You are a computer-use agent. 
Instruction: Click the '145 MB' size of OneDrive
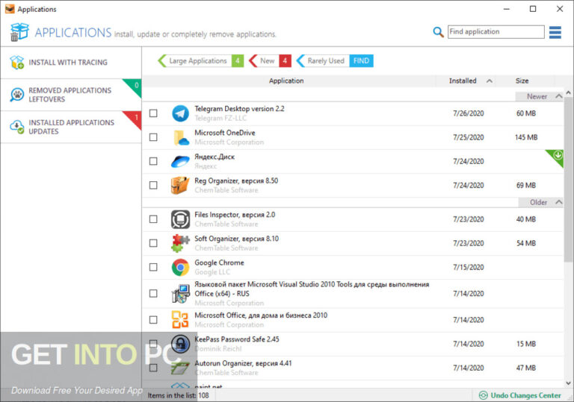(526, 137)
